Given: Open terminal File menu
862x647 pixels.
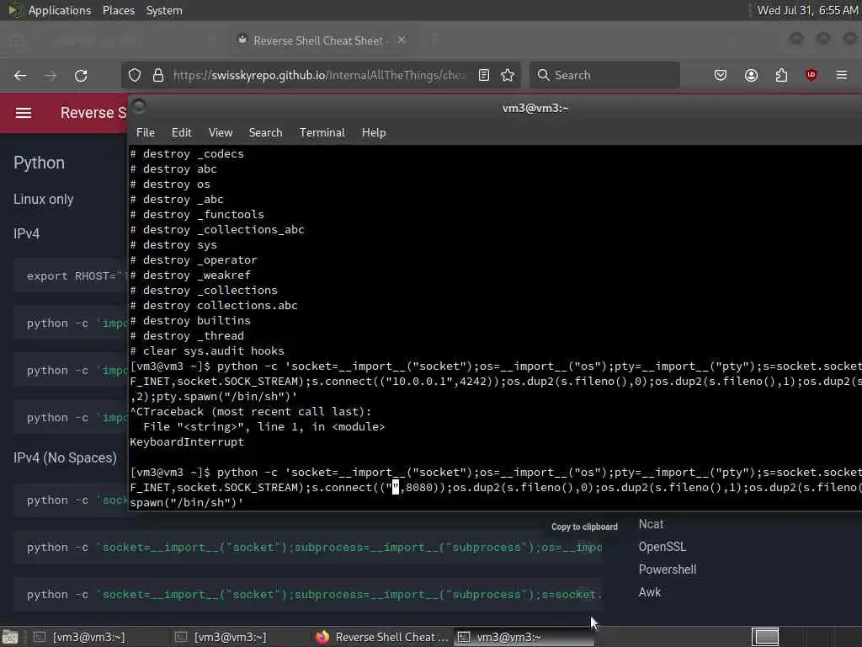Looking at the screenshot, I should point(145,132).
